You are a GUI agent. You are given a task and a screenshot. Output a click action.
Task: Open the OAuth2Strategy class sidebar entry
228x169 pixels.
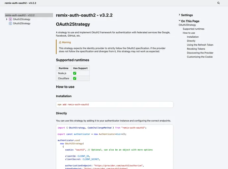coord(22,23)
